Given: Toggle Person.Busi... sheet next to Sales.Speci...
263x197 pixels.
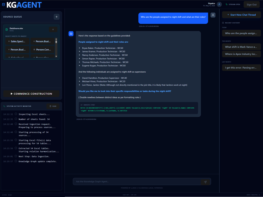Looking at the screenshot, I should (34, 42).
